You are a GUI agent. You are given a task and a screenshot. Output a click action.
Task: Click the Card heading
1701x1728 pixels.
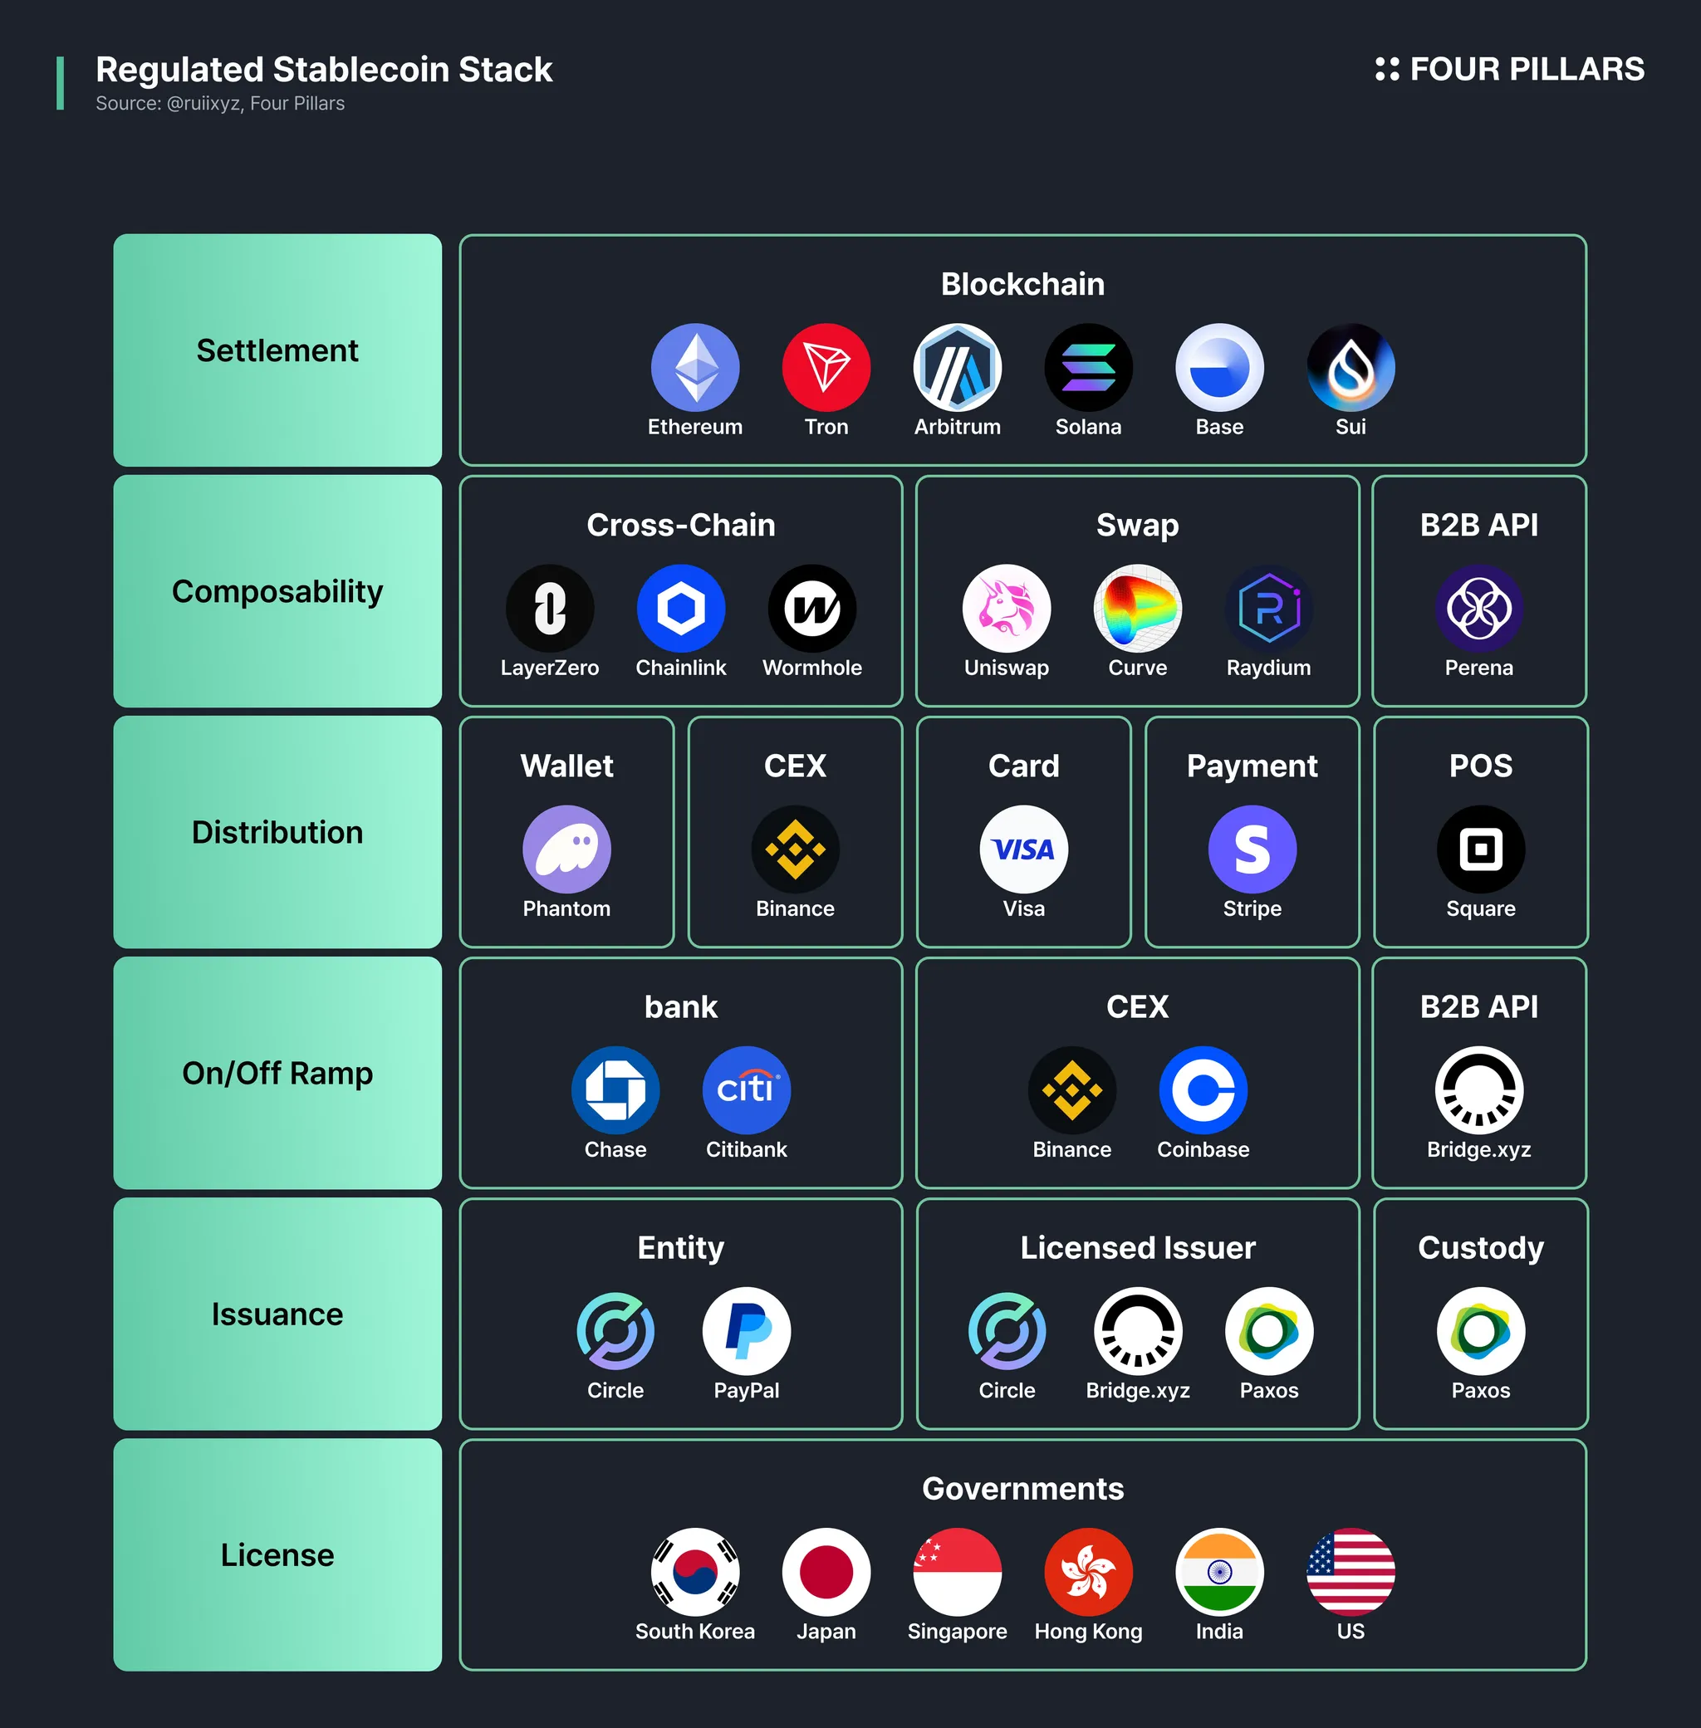click(1024, 766)
